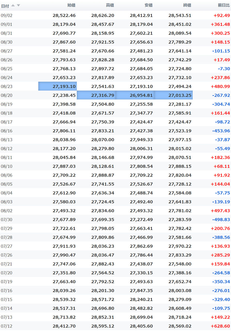Click the 日付 column header
Image resolution: width=231 pixels, height=331 pixels.
pos(5,6)
